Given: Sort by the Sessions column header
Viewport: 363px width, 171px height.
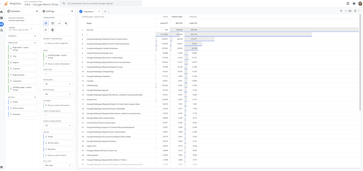Looking at the screenshot, I should coord(193,17).
